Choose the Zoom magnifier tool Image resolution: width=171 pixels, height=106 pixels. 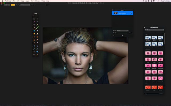point(34,54)
